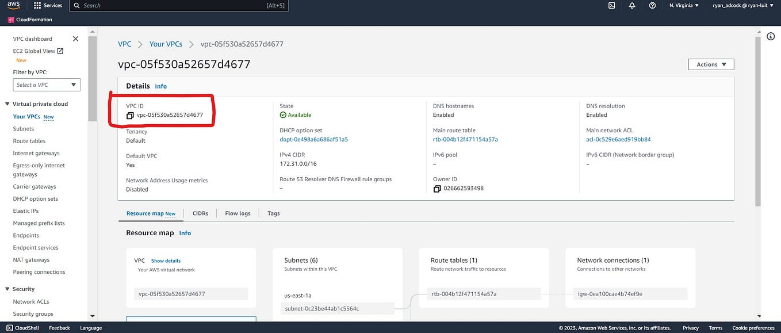The height and width of the screenshot is (333, 781).
Task: Click the AWS logo home icon
Action: point(14,5)
